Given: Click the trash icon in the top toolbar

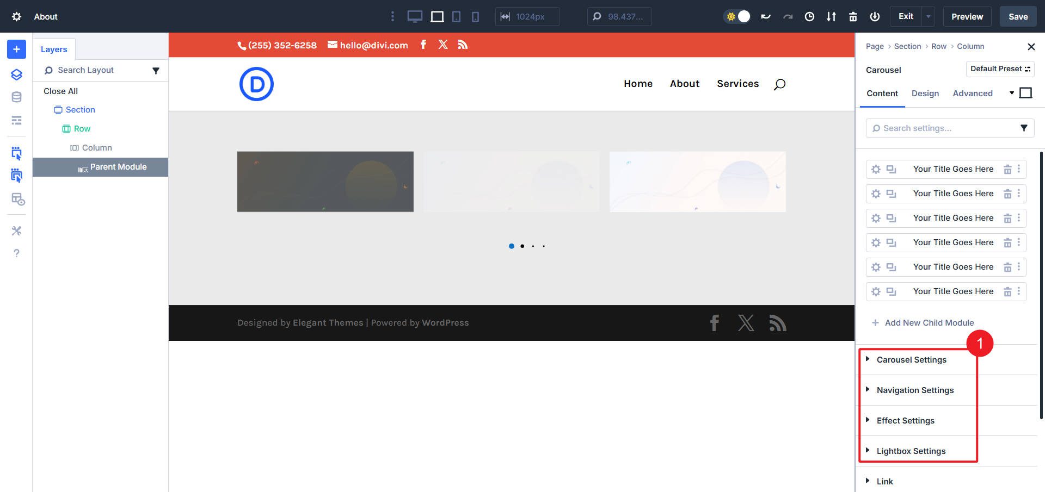Looking at the screenshot, I should (x=853, y=16).
